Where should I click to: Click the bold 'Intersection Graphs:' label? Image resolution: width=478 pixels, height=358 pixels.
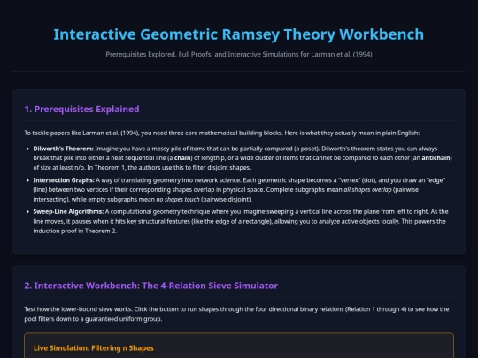click(x=64, y=180)
